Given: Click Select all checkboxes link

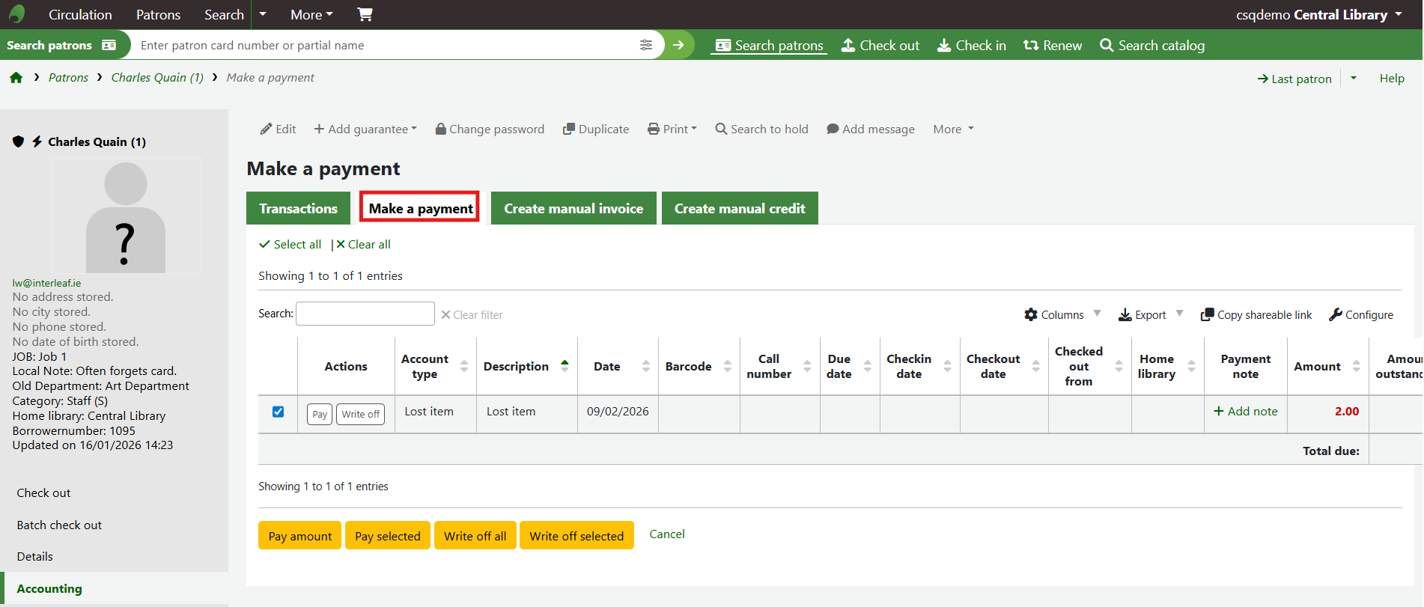Looking at the screenshot, I should (x=290, y=245).
